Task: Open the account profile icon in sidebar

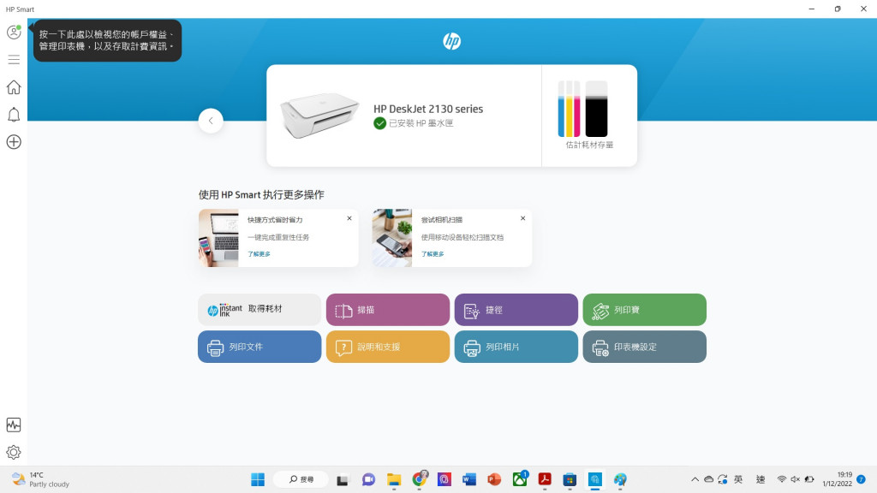Action: tap(14, 32)
